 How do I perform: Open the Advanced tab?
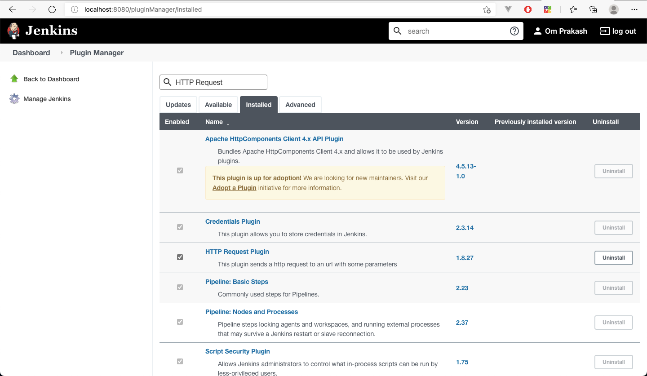point(300,105)
